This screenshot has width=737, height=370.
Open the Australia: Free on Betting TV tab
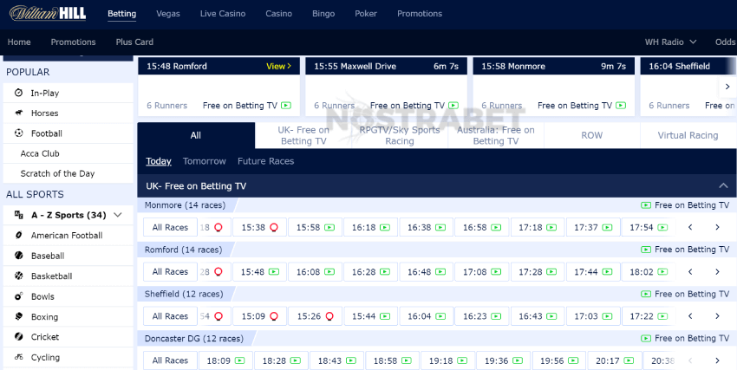pos(496,135)
